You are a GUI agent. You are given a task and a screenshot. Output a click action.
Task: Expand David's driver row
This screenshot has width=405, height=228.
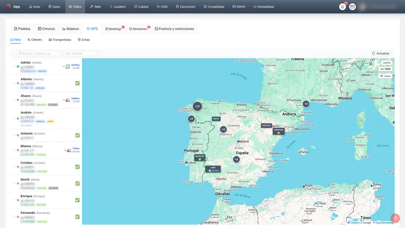14,183
